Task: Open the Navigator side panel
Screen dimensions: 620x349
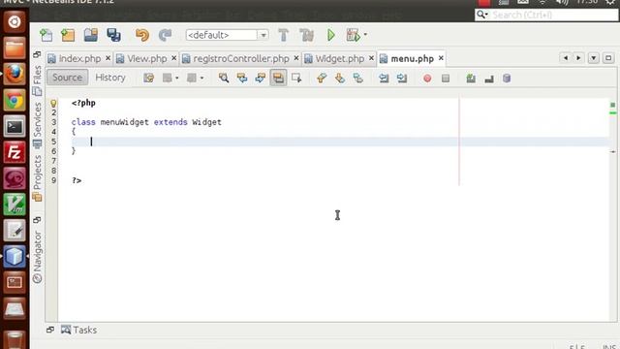Action: pyautogui.click(x=38, y=257)
